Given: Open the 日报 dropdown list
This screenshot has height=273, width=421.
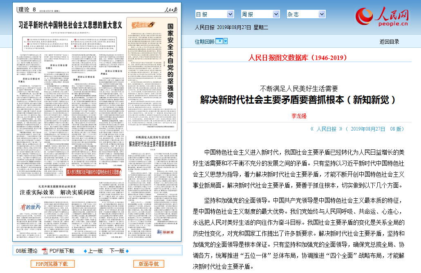Looking at the screenshot, I should (214, 14).
